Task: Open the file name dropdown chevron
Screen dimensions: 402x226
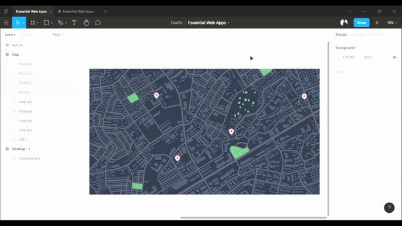Action: tap(229, 23)
